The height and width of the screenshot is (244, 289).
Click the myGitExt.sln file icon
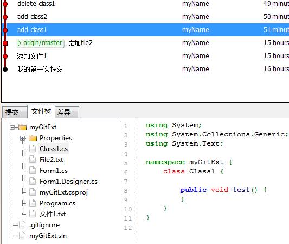pos(22,236)
